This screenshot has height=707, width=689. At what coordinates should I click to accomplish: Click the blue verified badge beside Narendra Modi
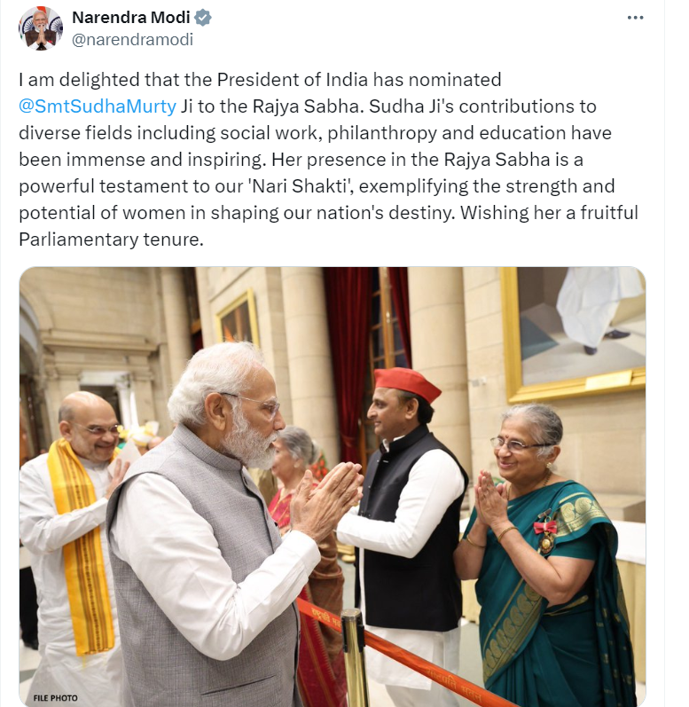(203, 18)
